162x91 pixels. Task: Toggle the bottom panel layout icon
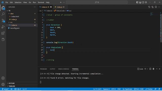pos(140,2)
